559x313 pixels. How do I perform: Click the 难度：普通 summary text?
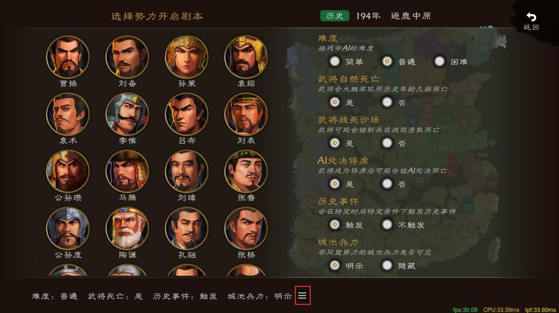tap(54, 296)
